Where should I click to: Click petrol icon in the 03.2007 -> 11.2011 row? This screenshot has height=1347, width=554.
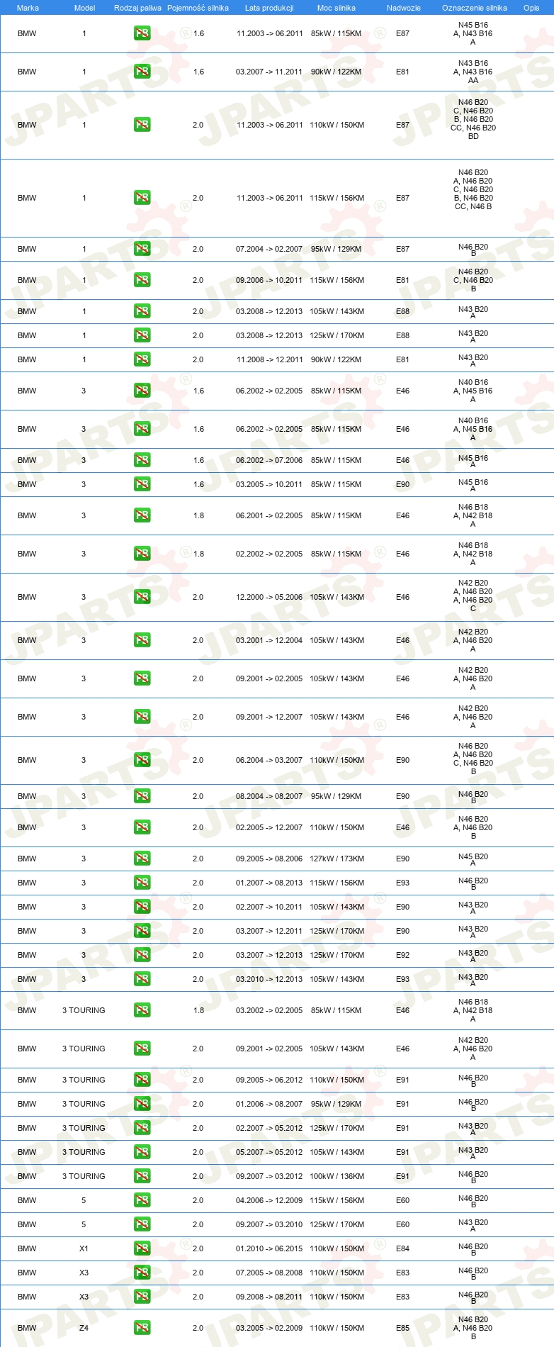[142, 72]
